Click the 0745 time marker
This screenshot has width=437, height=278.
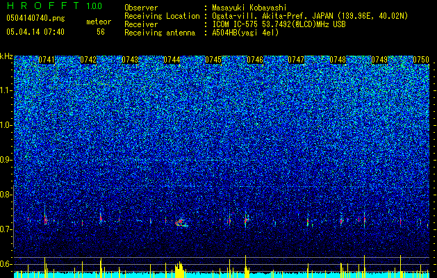[213, 60]
